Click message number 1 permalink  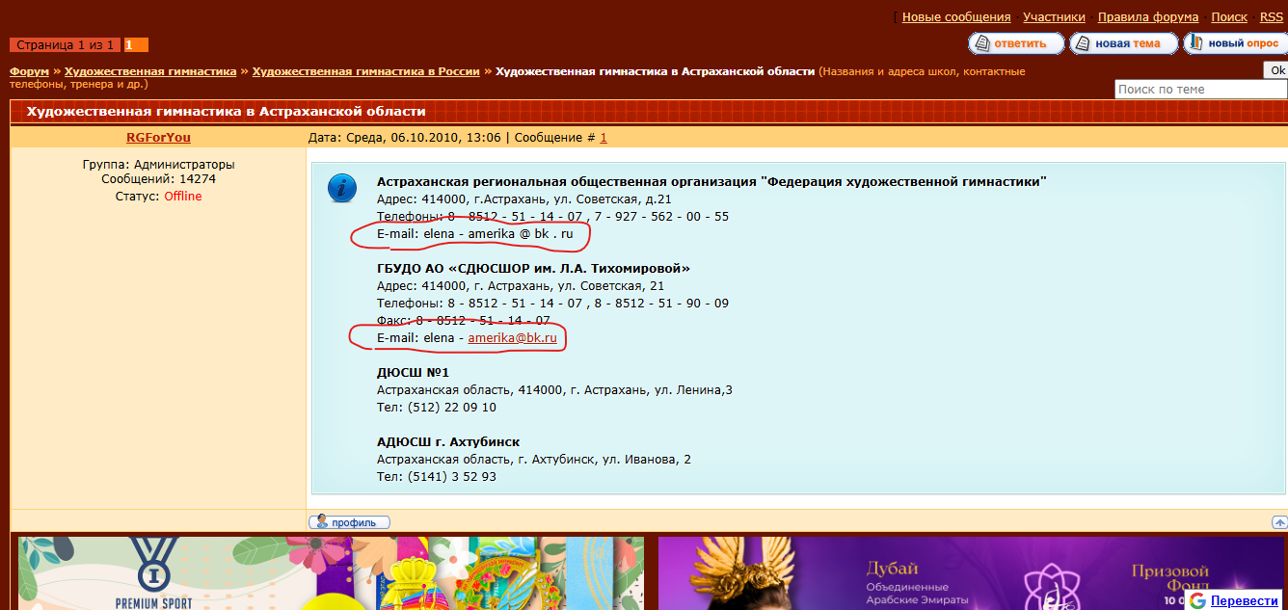pos(604,138)
